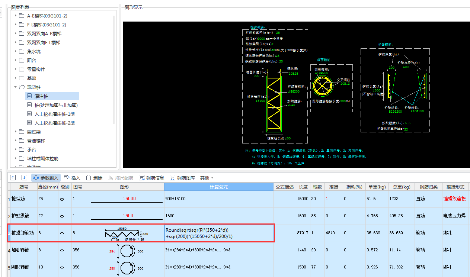This screenshot has height=277, width=470.
Task: Select 人工挖孔灌注桩-2型 item
Action: 55,123
